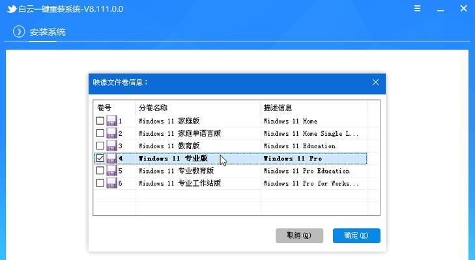
Task: Click the Windows 11 Pro for Works... description
Action: coord(311,183)
